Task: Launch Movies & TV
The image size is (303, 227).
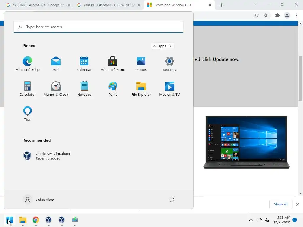Action: click(x=170, y=89)
